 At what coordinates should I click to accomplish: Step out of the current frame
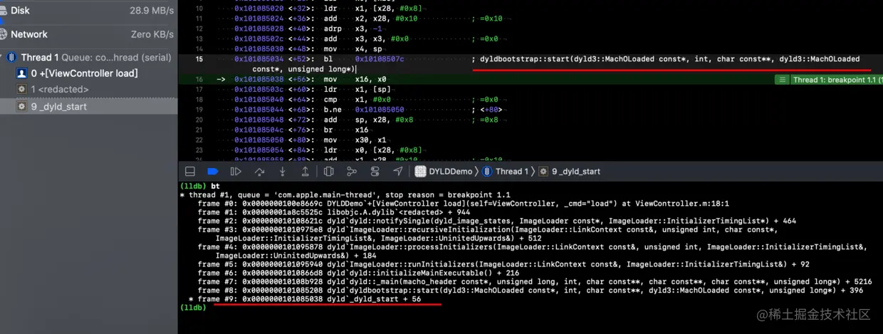coord(305,172)
